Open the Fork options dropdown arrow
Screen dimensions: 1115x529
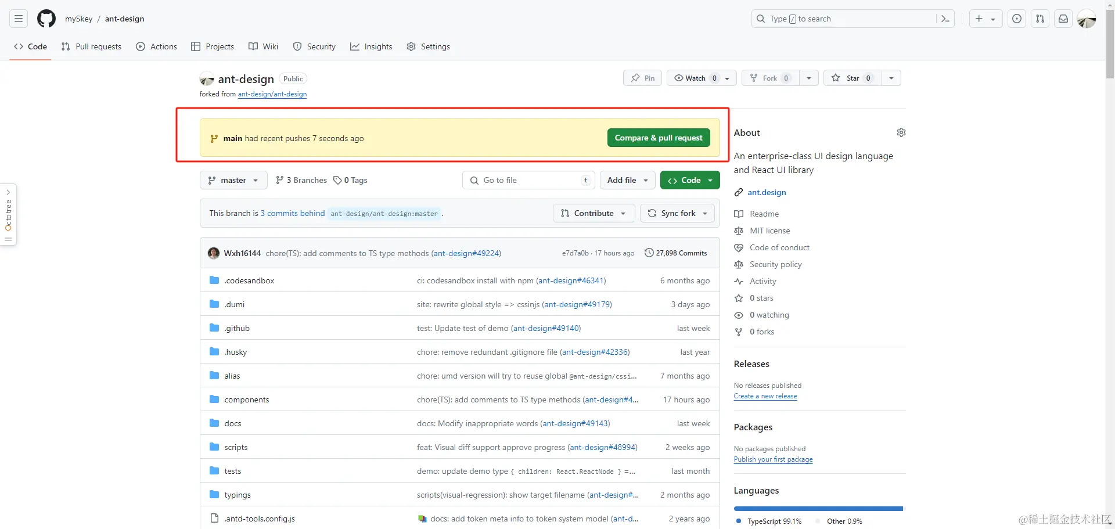point(809,78)
